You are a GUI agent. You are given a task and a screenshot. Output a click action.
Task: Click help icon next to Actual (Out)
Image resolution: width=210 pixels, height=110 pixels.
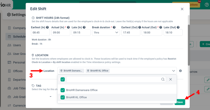coord(161,27)
